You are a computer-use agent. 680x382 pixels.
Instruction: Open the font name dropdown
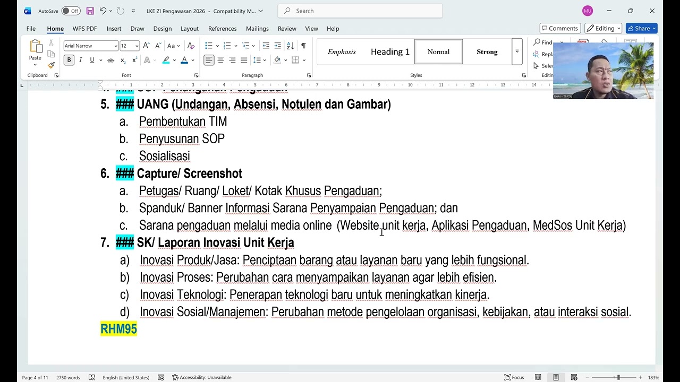[116, 46]
